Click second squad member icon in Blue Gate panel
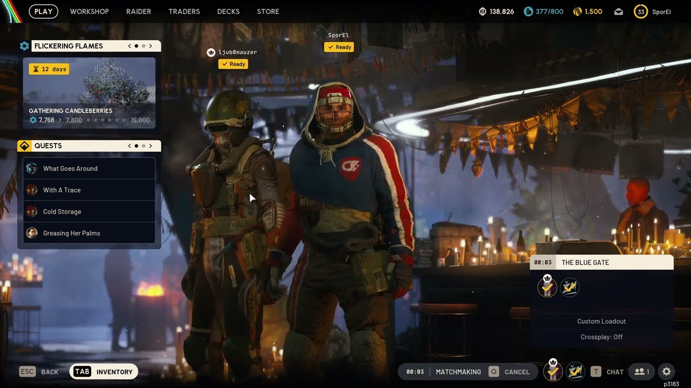 pyautogui.click(x=570, y=288)
